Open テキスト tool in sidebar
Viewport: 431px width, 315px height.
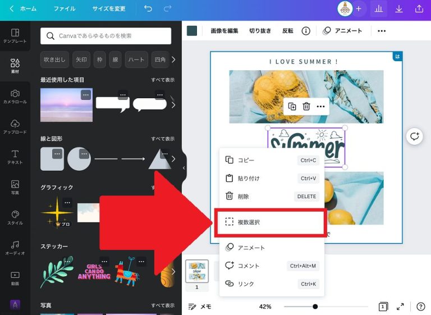coord(15,157)
